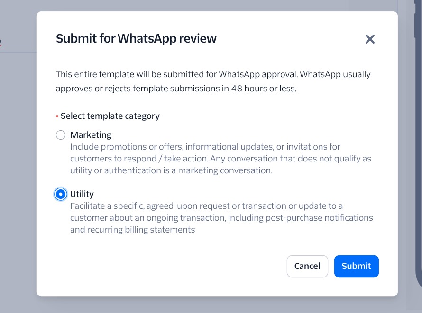Click the WhatsApp approval intro paragraph
This screenshot has width=422, height=313.
pyautogui.click(x=213, y=81)
